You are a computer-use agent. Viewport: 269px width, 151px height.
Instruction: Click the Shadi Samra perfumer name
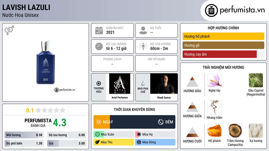click(x=164, y=98)
